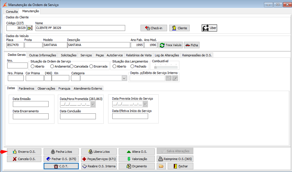This screenshot has width=292, height=172.
Task: Click the open folder icon button
Action: (161, 166)
